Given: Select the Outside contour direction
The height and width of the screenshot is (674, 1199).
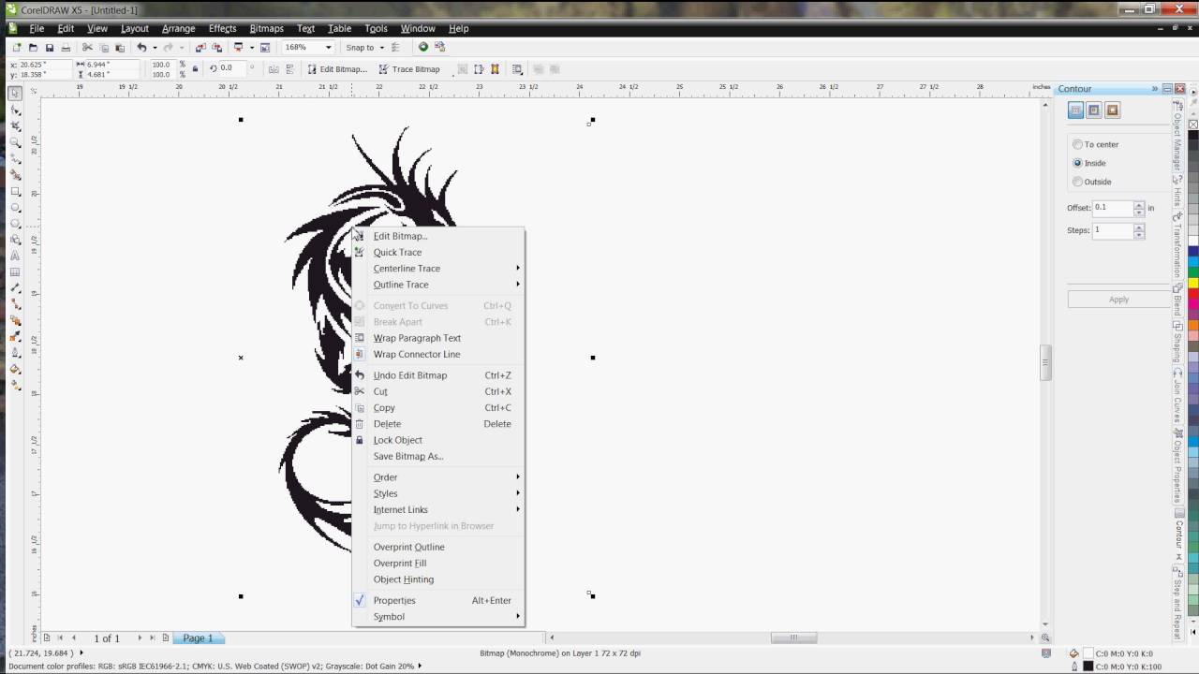Looking at the screenshot, I should (1077, 182).
